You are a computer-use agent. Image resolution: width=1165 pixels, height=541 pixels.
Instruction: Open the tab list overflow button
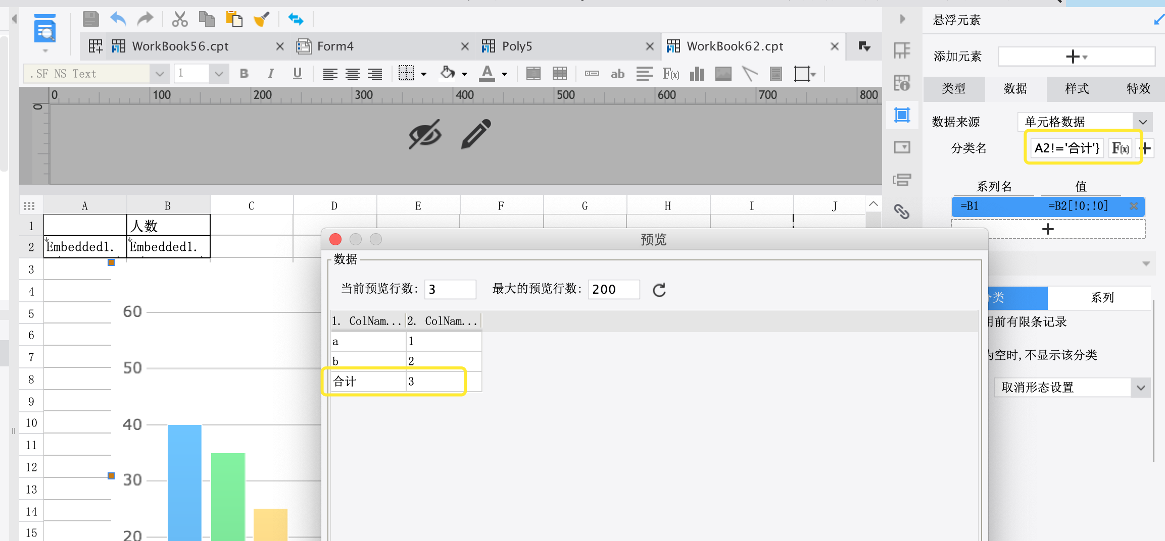point(864,46)
